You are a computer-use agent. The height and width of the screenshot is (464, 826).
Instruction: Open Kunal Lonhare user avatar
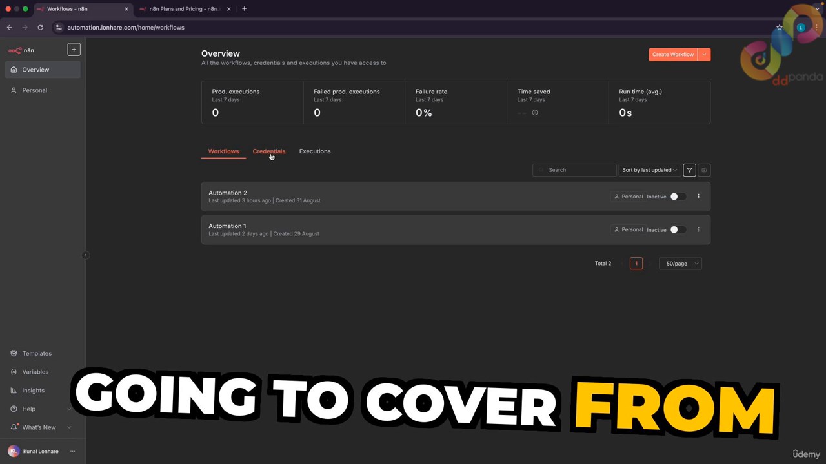click(14, 451)
